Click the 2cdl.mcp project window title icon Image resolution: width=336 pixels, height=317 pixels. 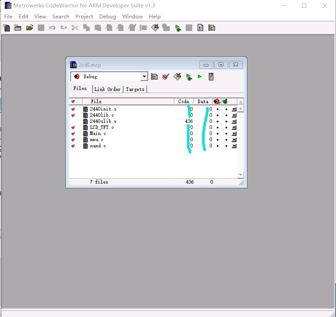[x=73, y=65]
